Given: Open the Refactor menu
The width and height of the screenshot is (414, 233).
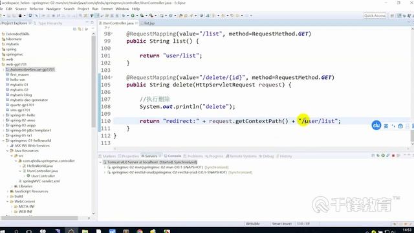Looking at the screenshot, I should pos(36,8).
